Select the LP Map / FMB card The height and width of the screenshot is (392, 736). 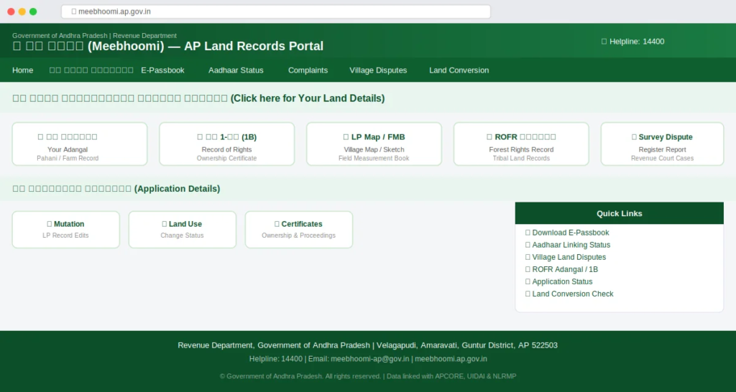pos(374,144)
